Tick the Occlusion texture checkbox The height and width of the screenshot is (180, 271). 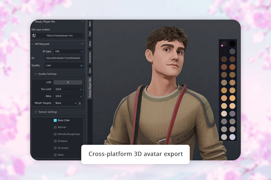click(x=55, y=148)
